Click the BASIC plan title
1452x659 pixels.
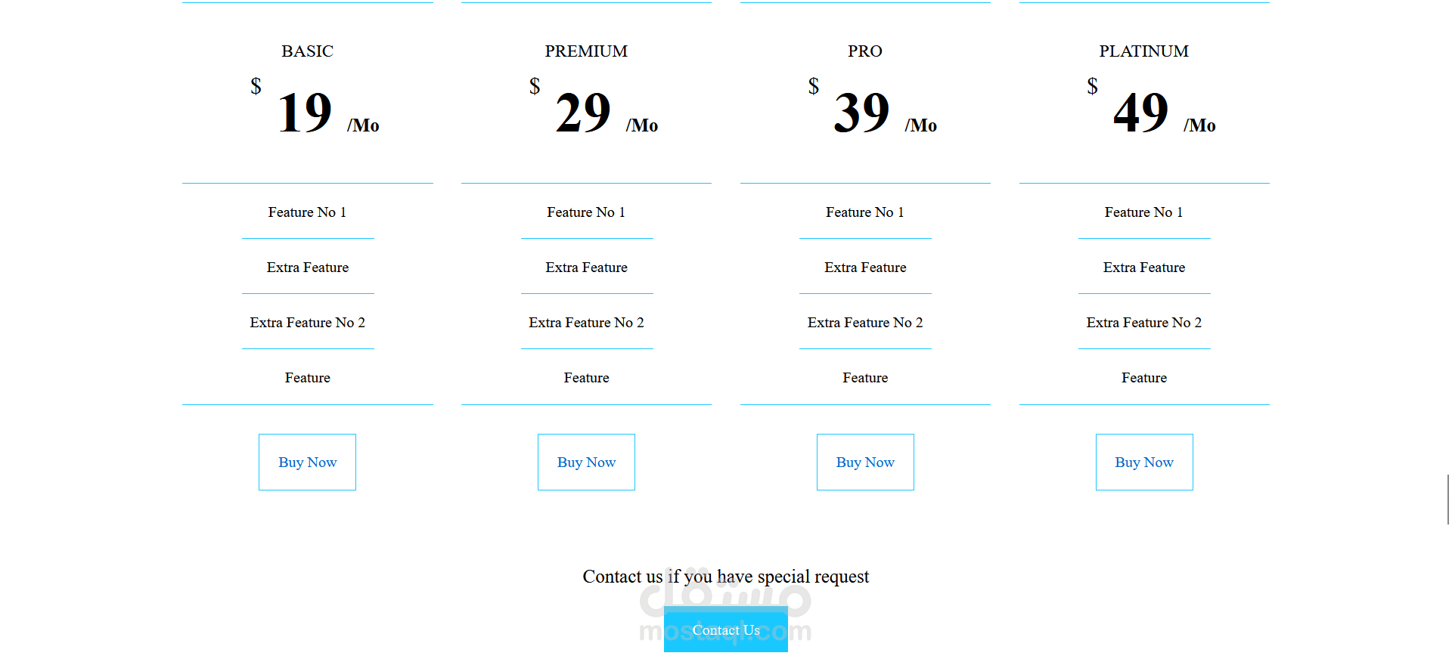[307, 51]
